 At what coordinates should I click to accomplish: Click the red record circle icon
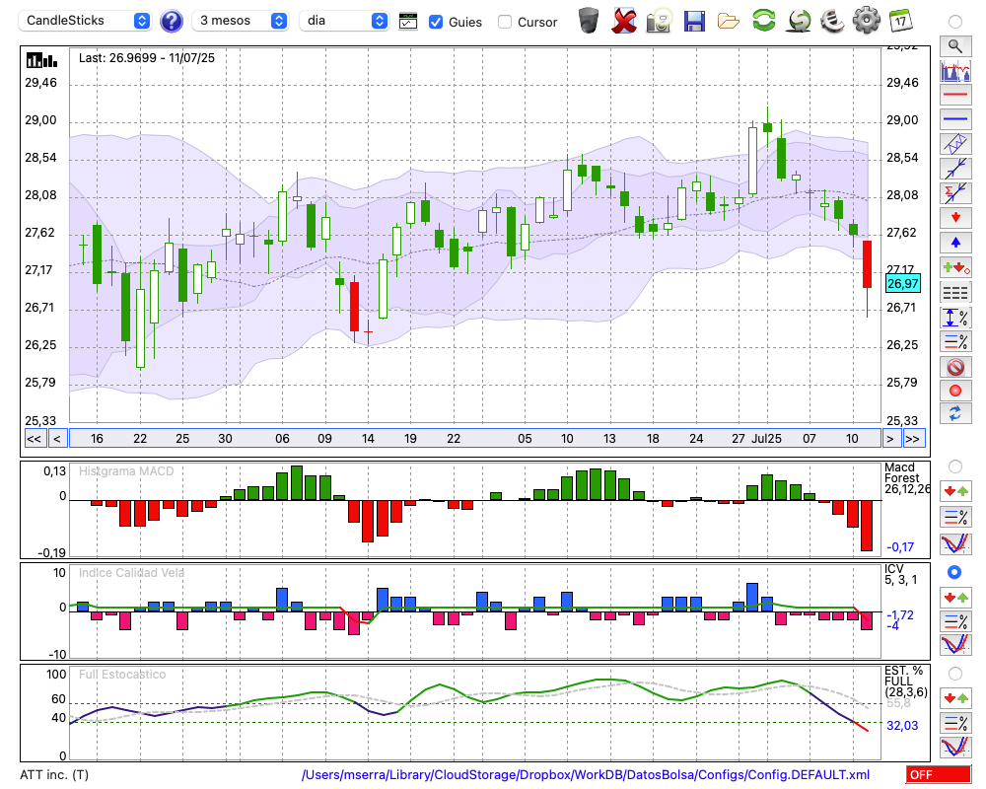(955, 391)
